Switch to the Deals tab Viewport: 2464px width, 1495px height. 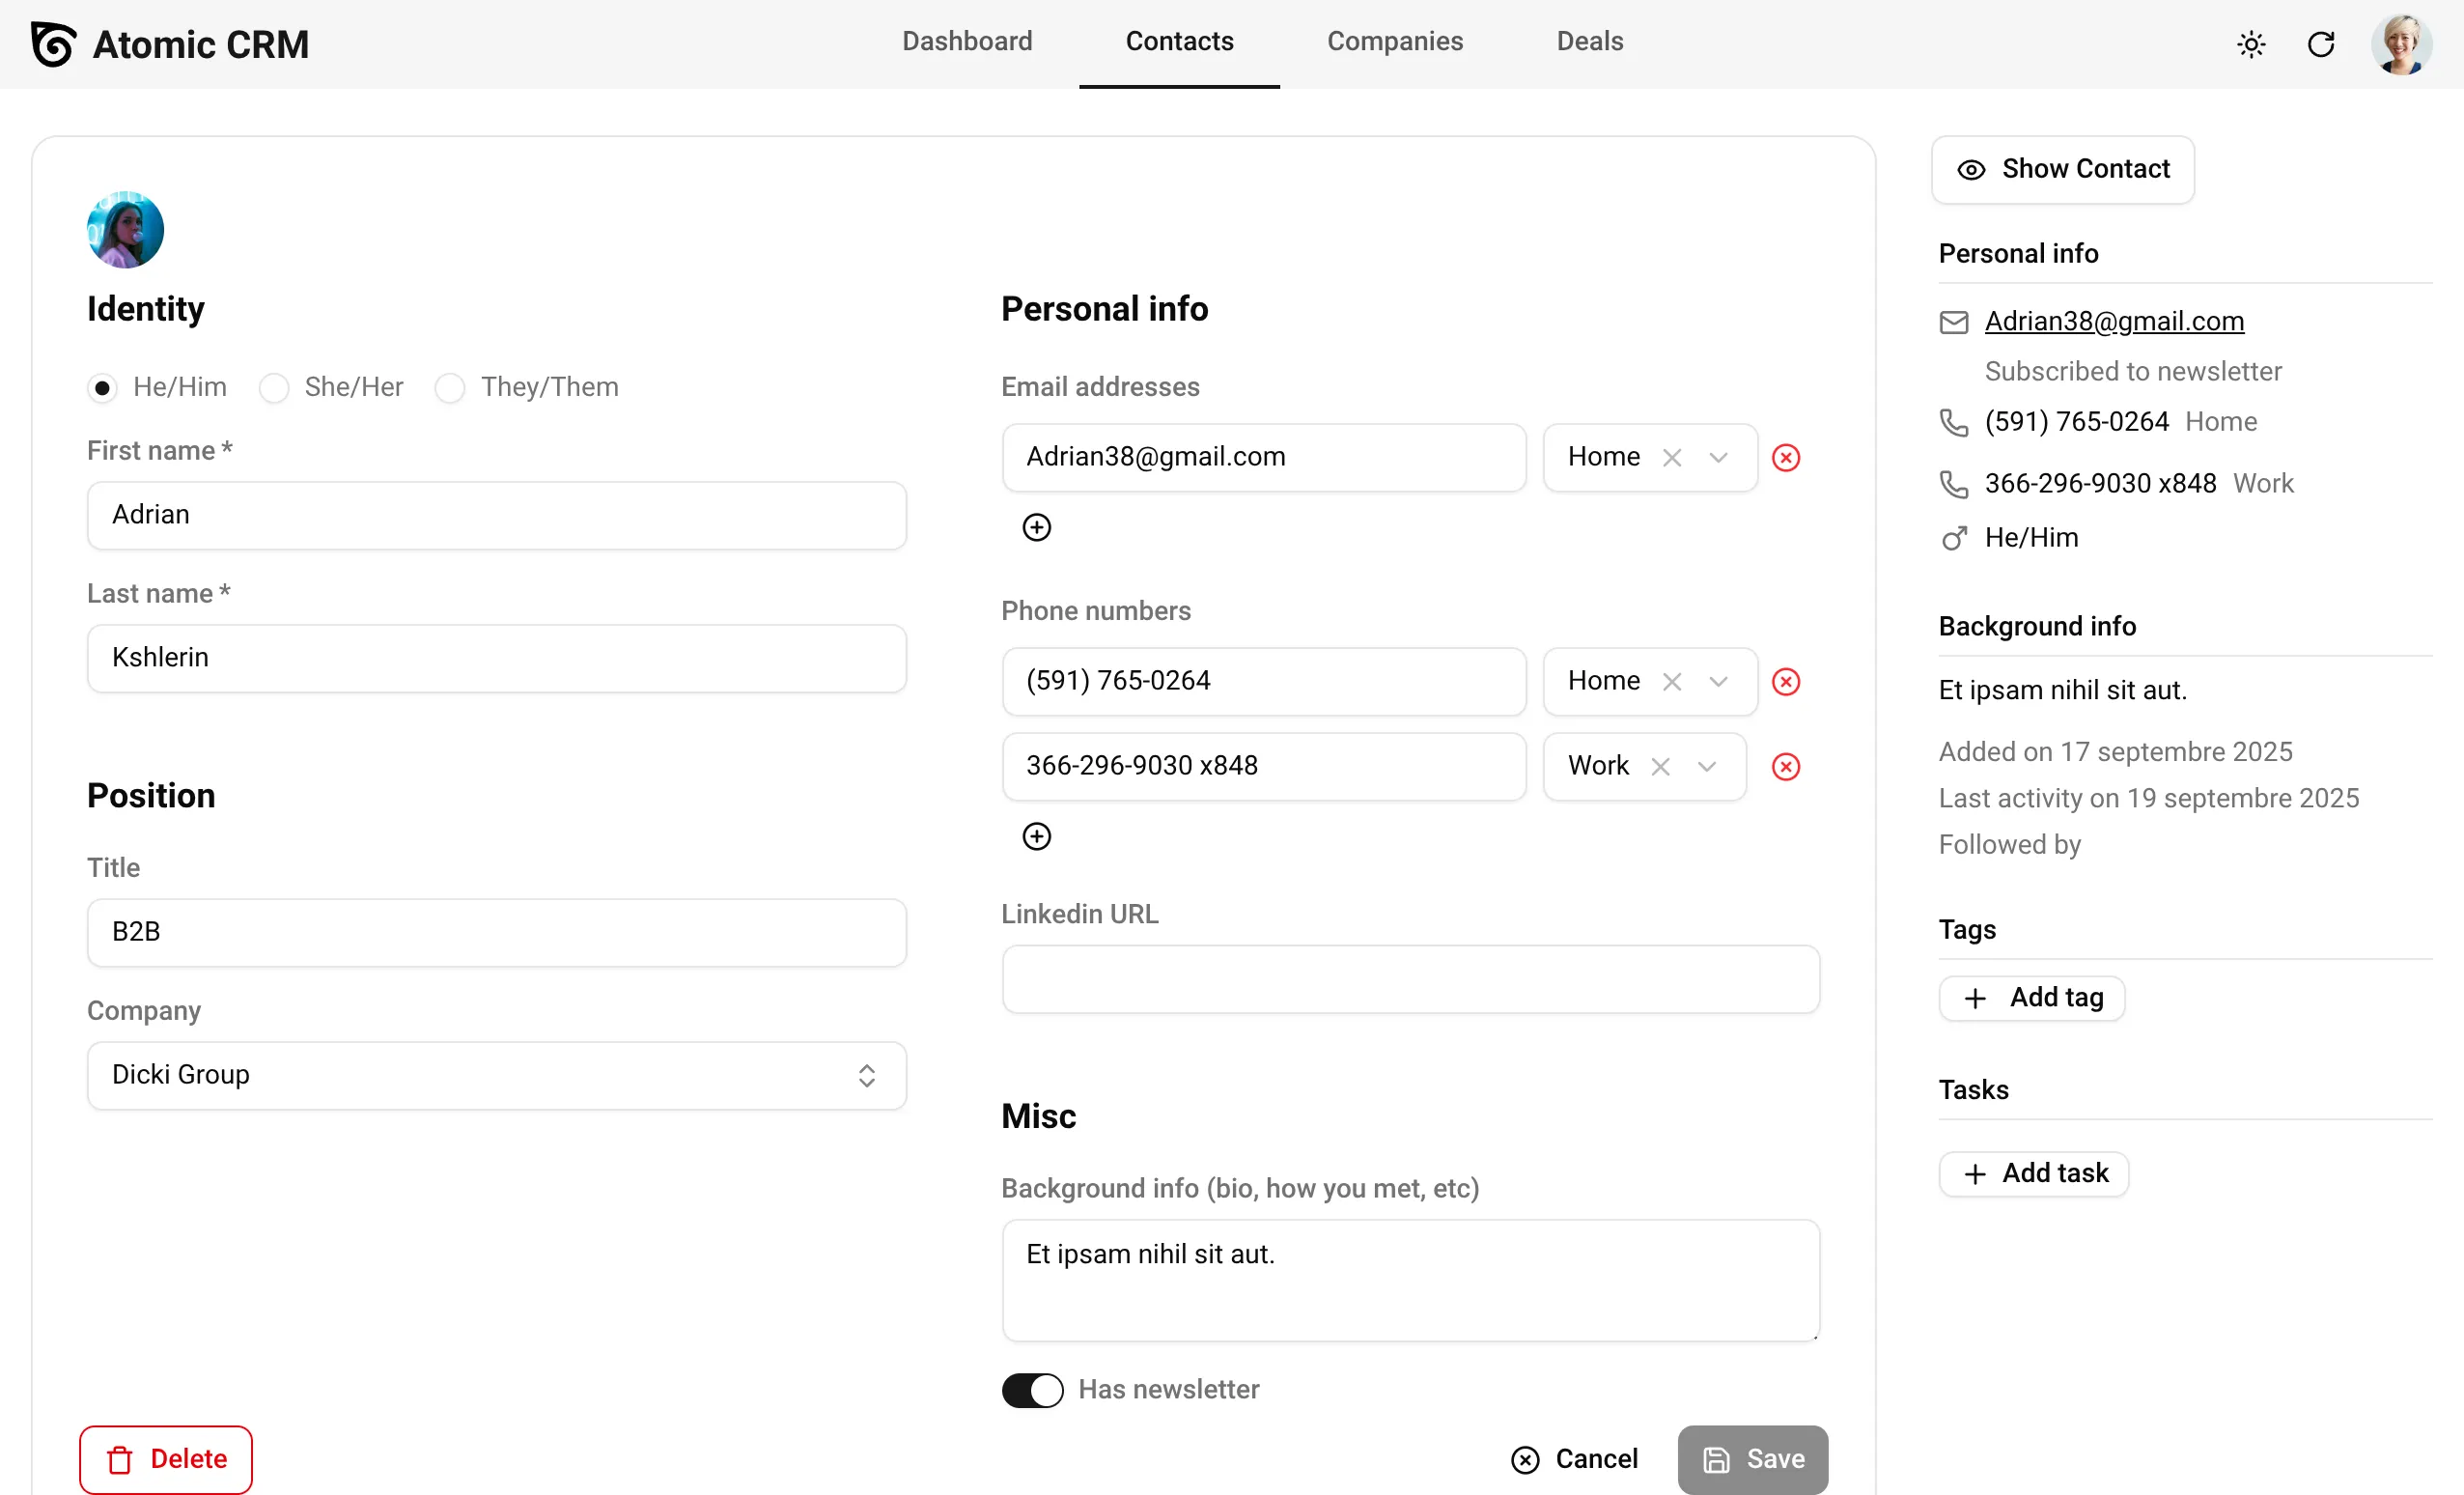click(x=1589, y=41)
